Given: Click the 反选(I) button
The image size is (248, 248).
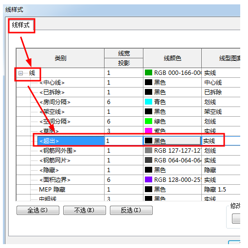Looking at the screenshot, I should [131, 211].
